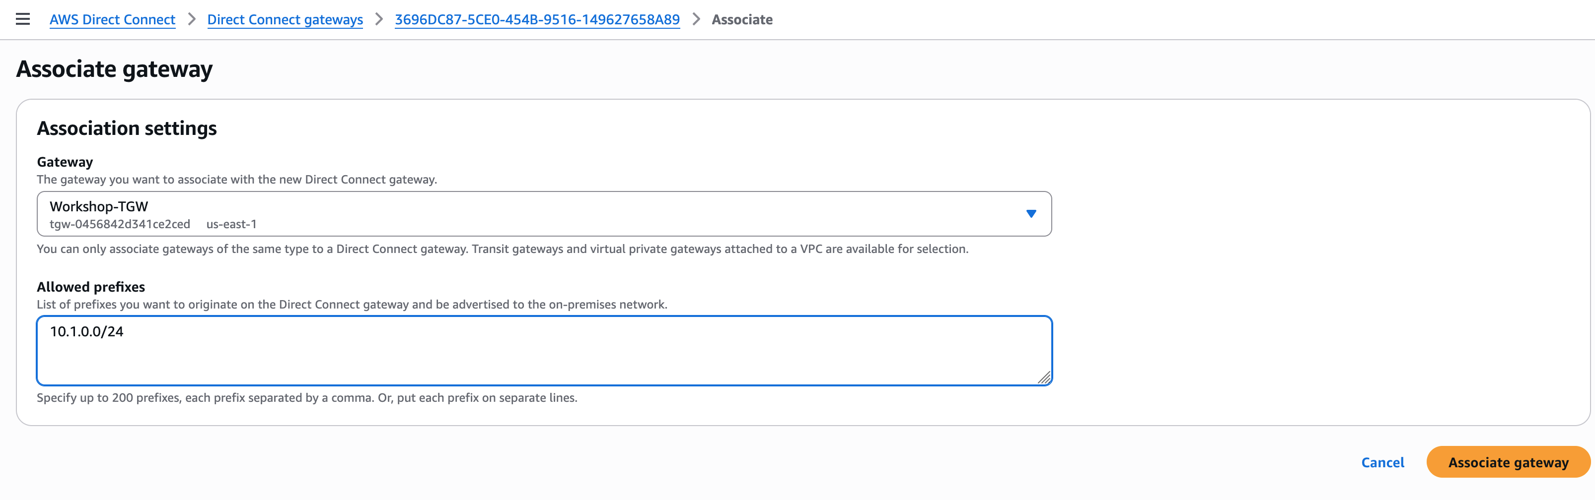Click the us-east-1 region text in selector

click(231, 224)
